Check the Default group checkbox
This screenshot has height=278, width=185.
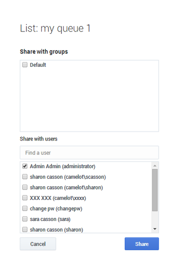tap(25, 65)
